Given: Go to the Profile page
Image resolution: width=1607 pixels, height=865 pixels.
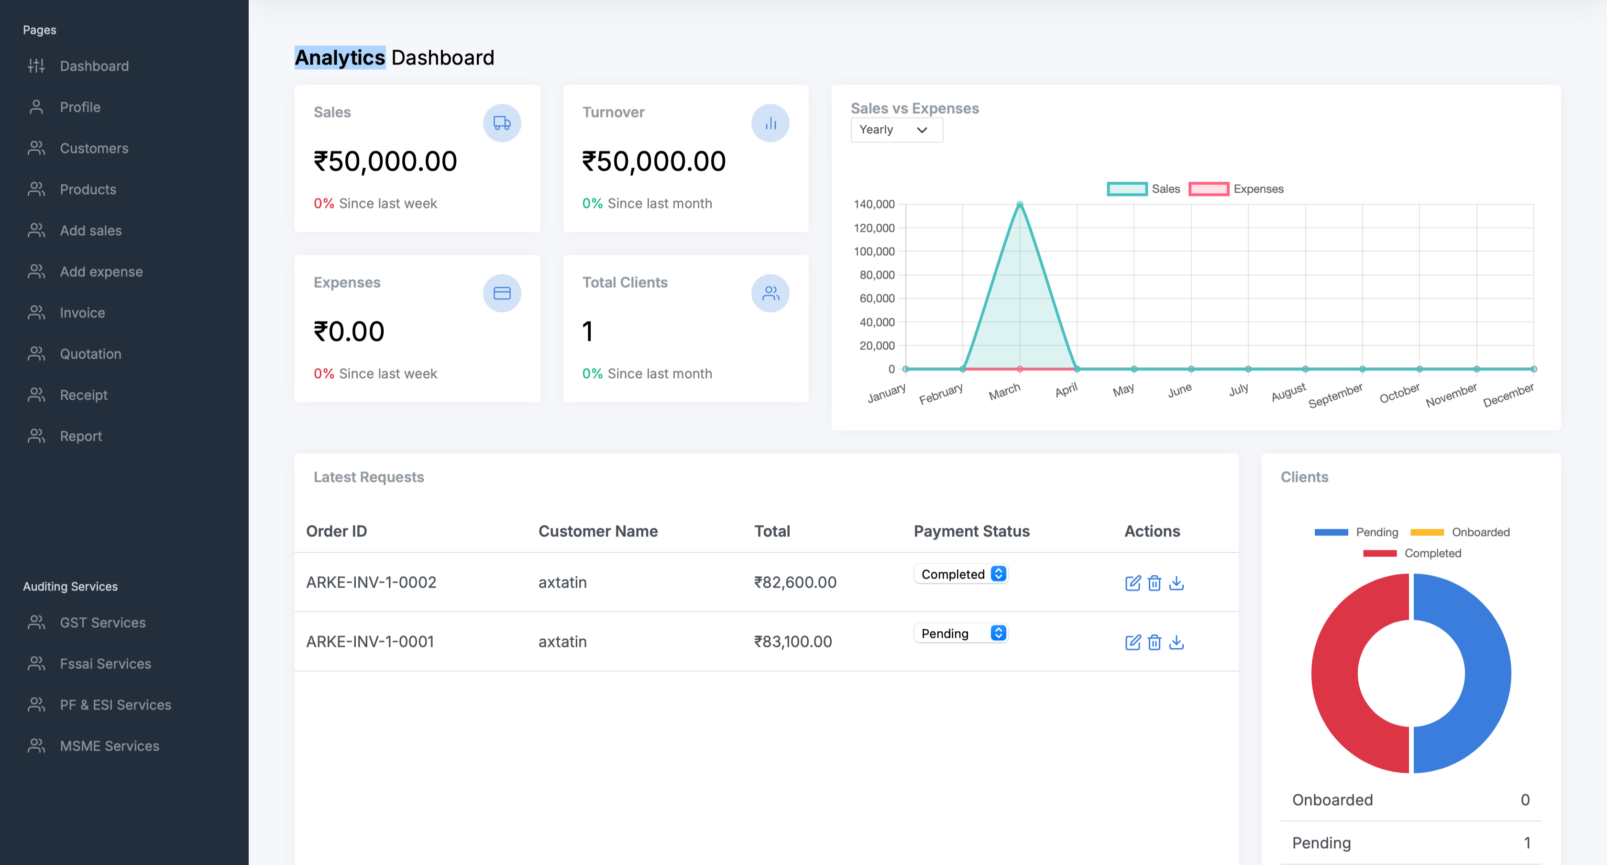Looking at the screenshot, I should pyautogui.click(x=80, y=107).
